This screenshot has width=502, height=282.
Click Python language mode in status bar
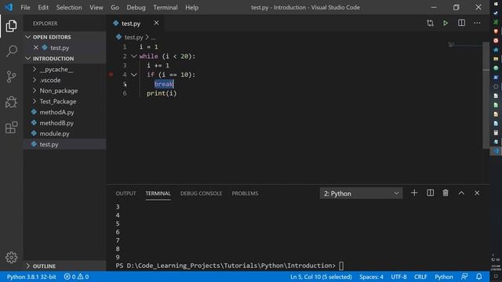[444, 277]
